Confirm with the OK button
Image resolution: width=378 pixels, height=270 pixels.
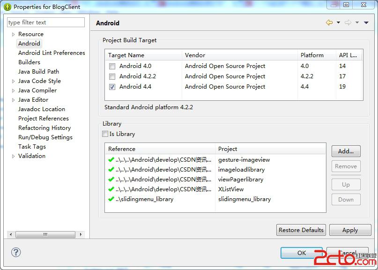coord(301,253)
